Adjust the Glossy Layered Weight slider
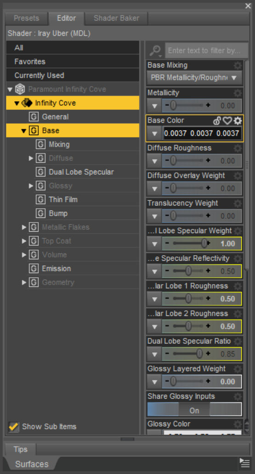This screenshot has width=255, height=474. [x=187, y=382]
